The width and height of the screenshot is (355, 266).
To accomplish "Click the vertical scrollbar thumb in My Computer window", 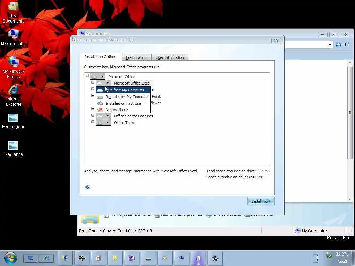I will pos(350,113).
